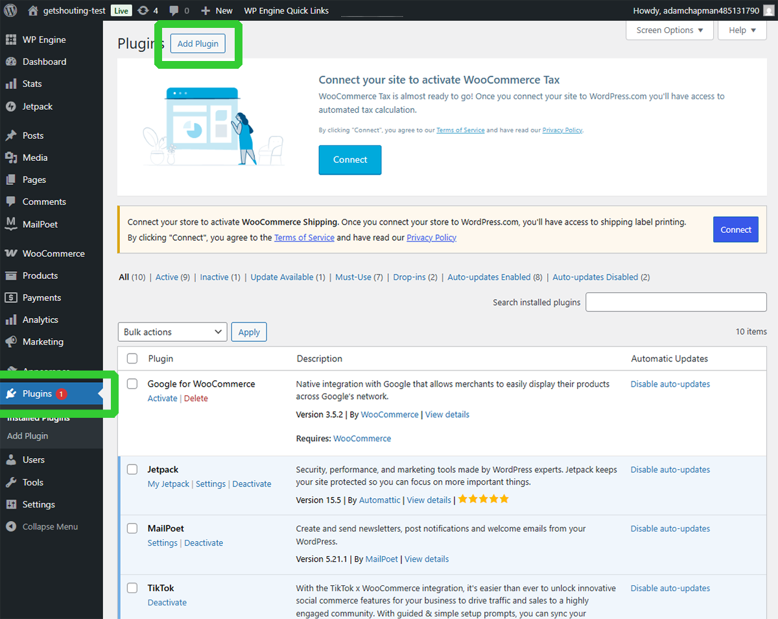Open the Bulk actions dropdown
778x619 pixels.
click(172, 332)
